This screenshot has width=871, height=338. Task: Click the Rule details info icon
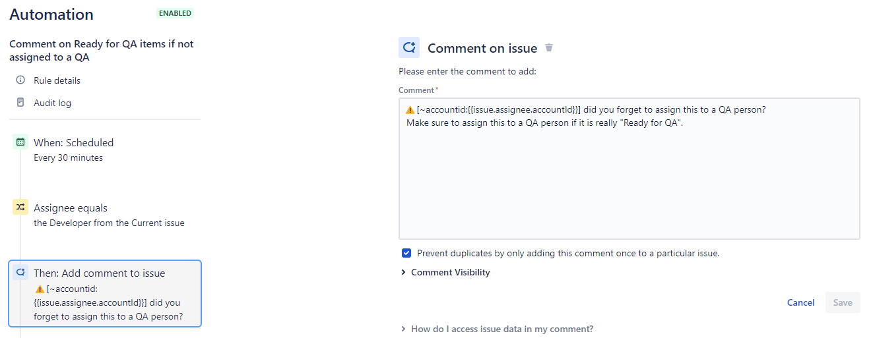pyautogui.click(x=20, y=80)
